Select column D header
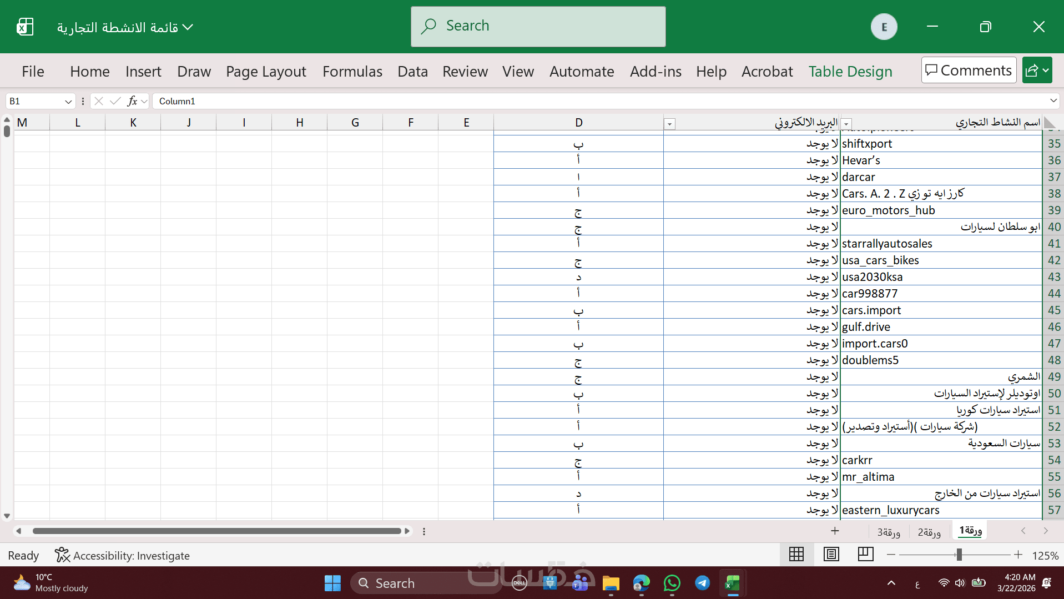Screen dimensions: 1064x599 pyautogui.click(x=578, y=123)
